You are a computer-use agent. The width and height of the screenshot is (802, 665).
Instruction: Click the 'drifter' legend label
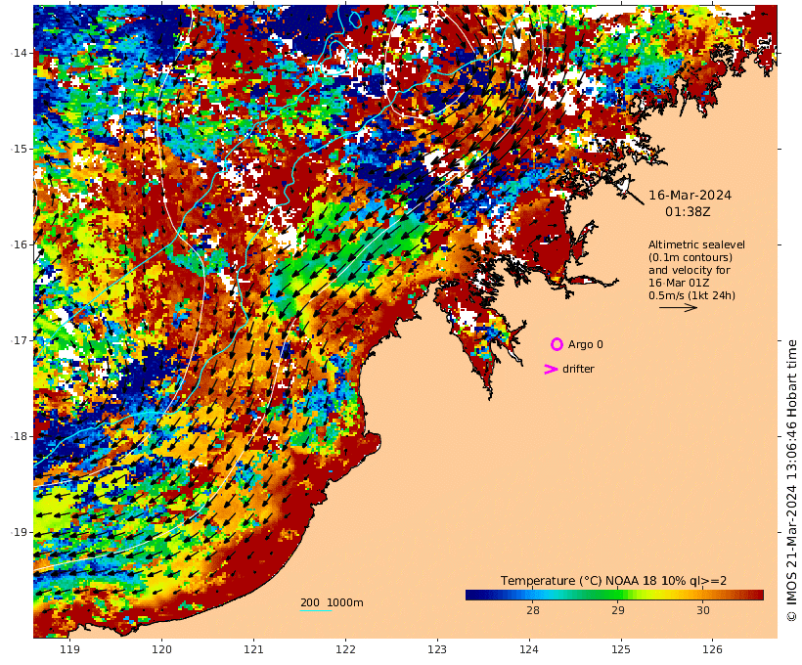pos(578,369)
